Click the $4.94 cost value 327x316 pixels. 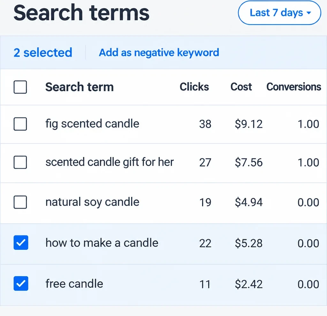[248, 202]
